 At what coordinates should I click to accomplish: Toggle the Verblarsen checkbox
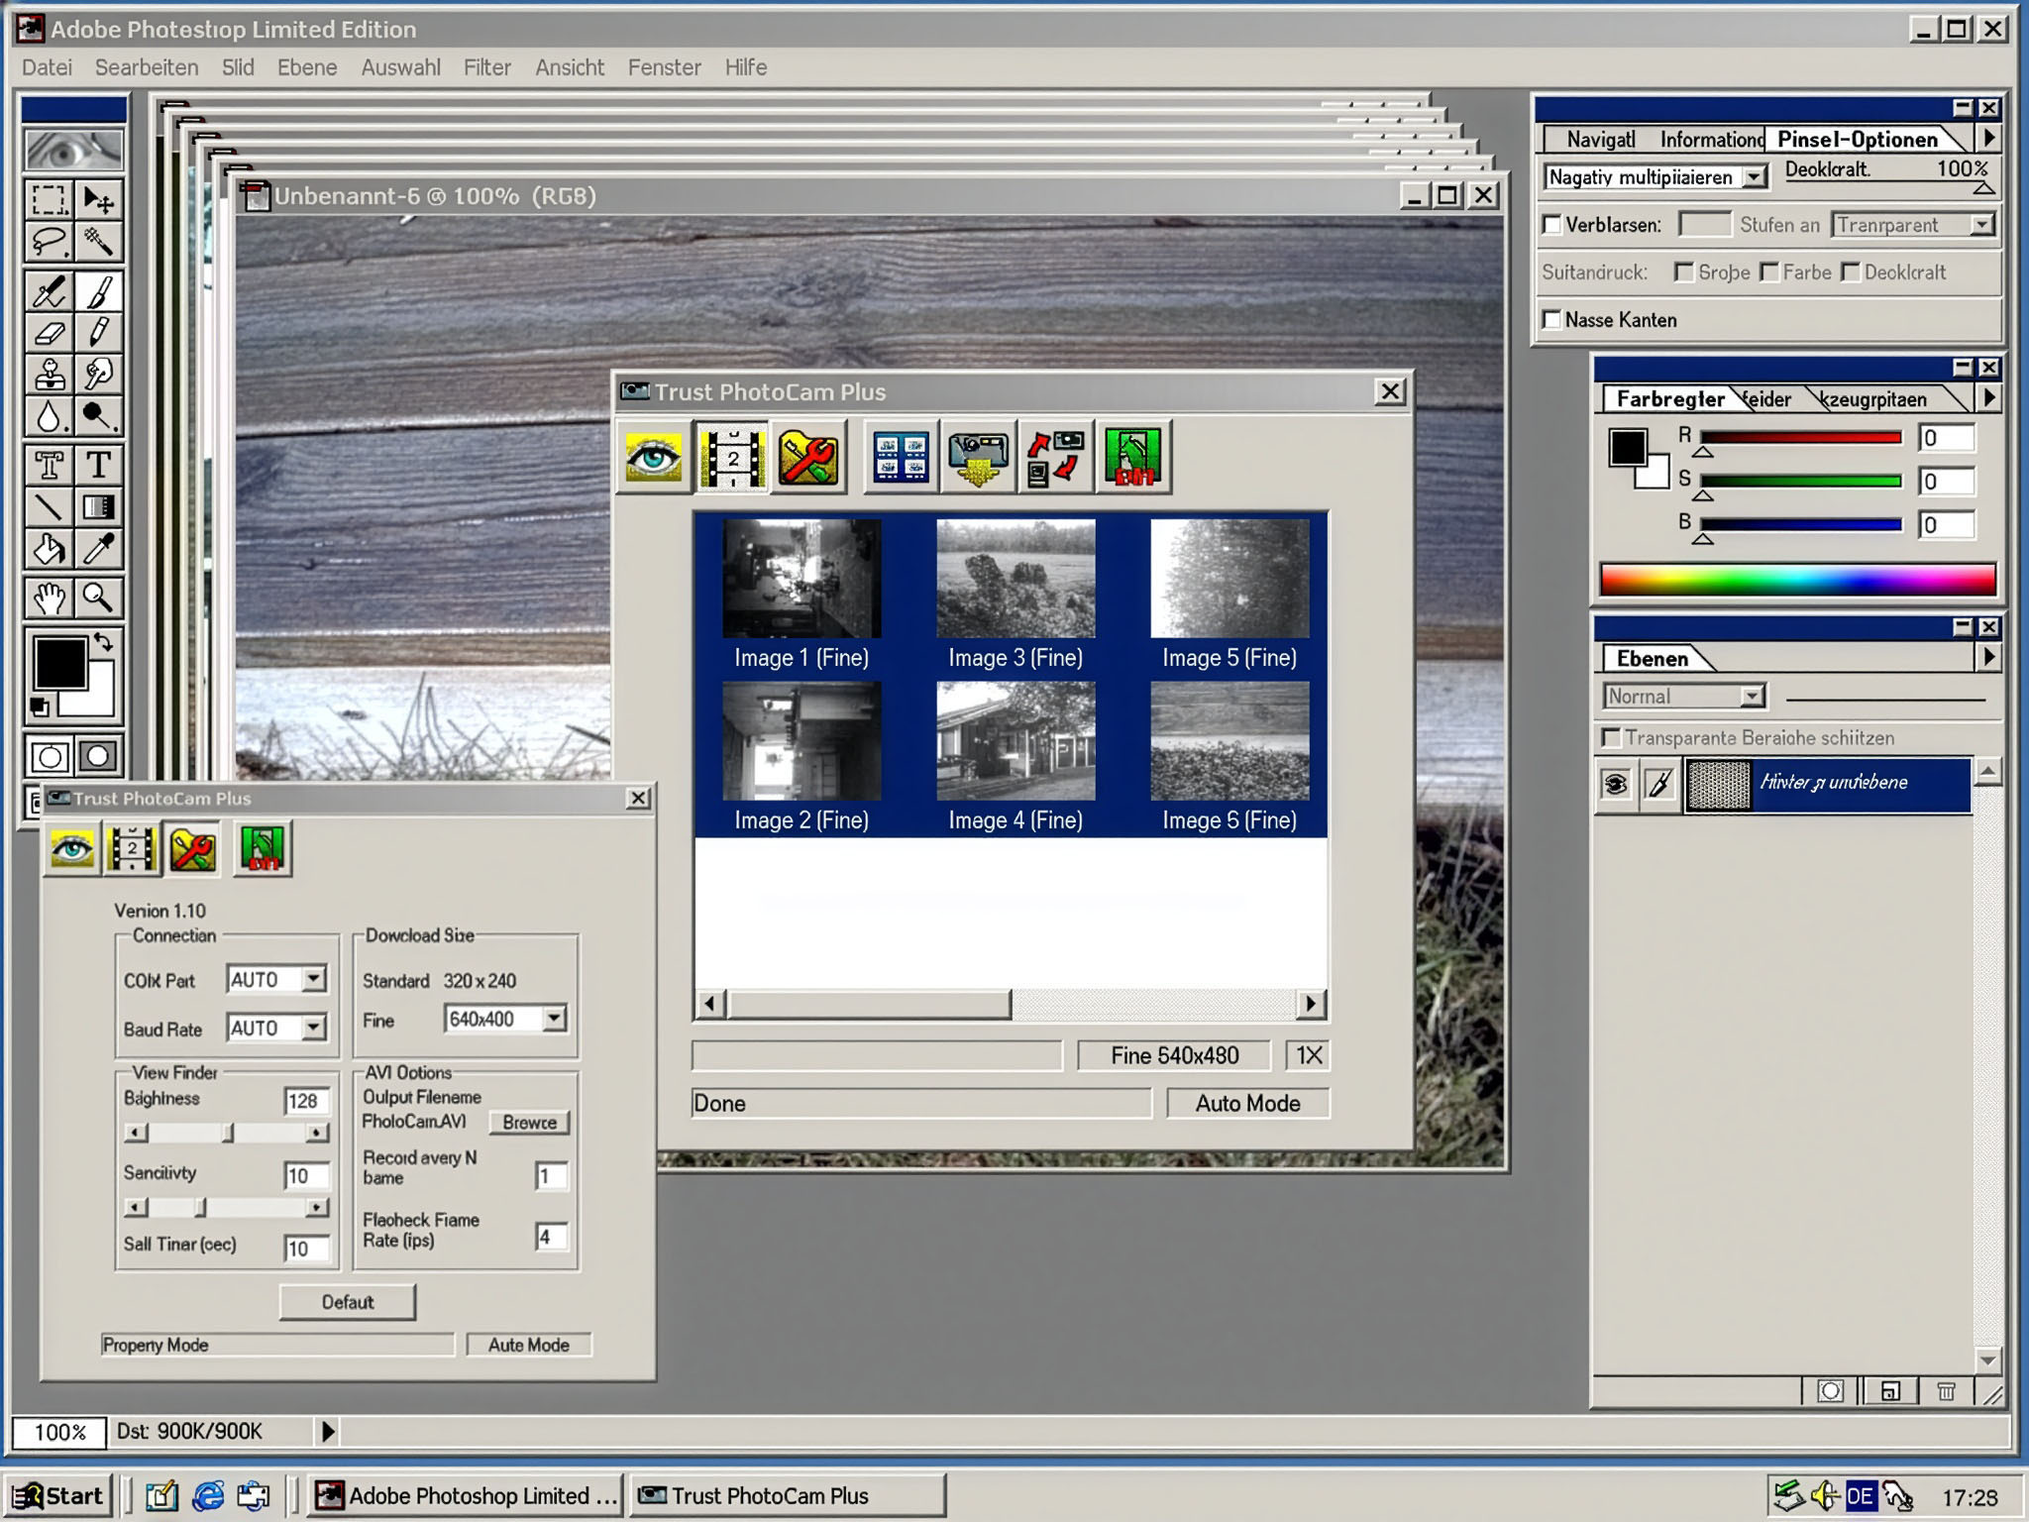[1552, 225]
